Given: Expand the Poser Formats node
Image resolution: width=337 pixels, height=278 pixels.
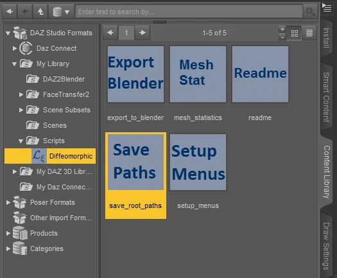Looking at the screenshot, I should (x=8, y=202).
